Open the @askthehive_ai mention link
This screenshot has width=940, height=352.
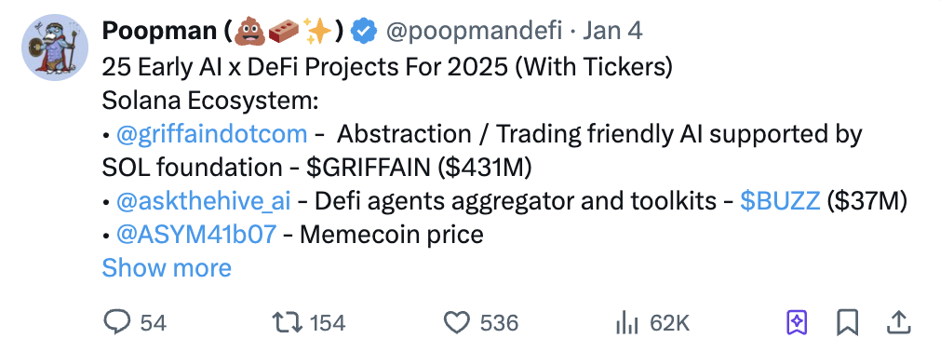click(203, 201)
